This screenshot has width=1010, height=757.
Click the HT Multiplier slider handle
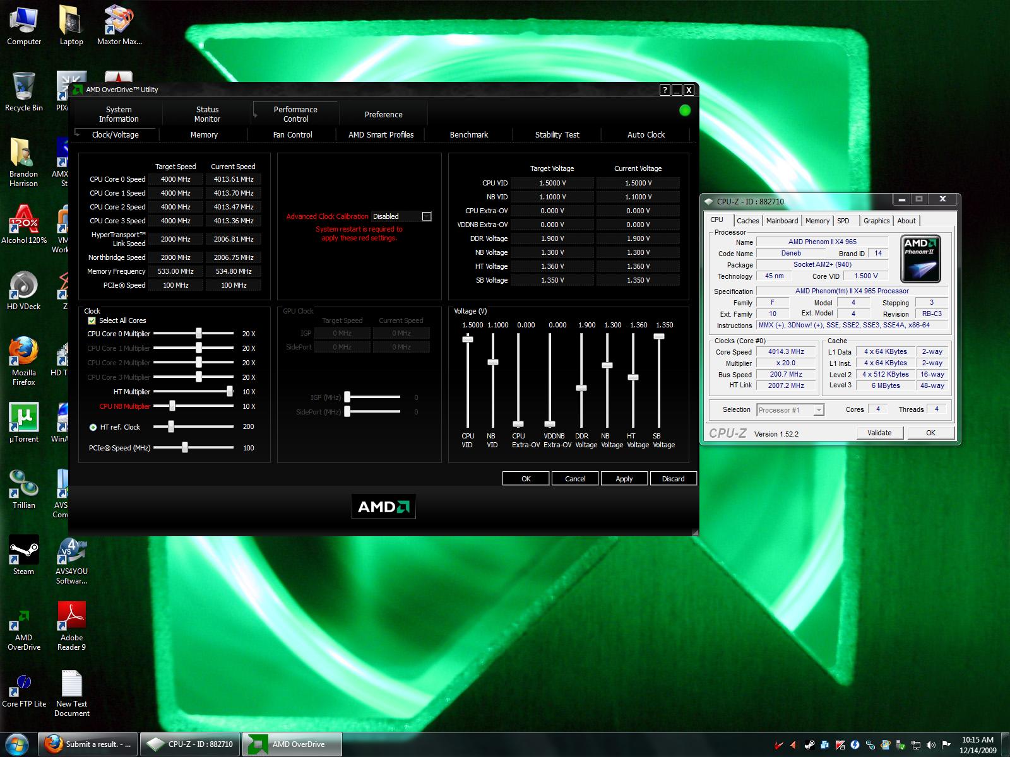tap(230, 391)
